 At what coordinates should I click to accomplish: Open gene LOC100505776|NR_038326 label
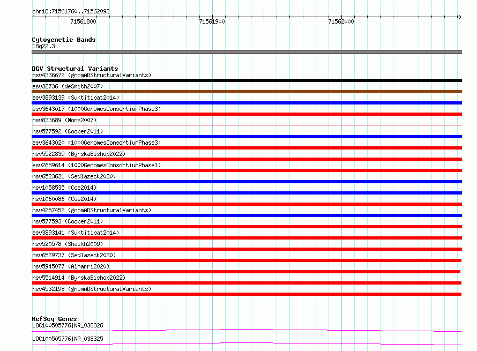coord(68,325)
